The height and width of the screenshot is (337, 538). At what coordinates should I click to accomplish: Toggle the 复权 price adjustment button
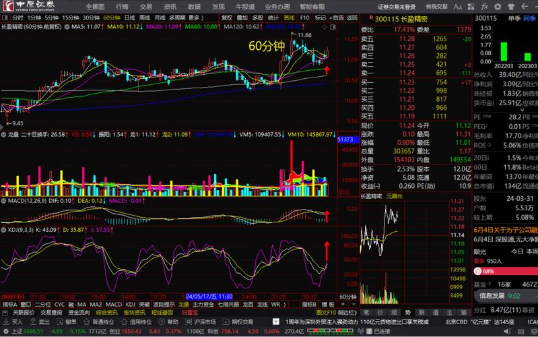(227, 17)
